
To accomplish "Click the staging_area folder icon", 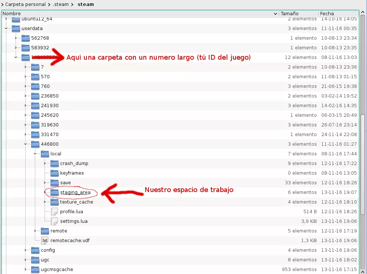I will tap(54, 192).
